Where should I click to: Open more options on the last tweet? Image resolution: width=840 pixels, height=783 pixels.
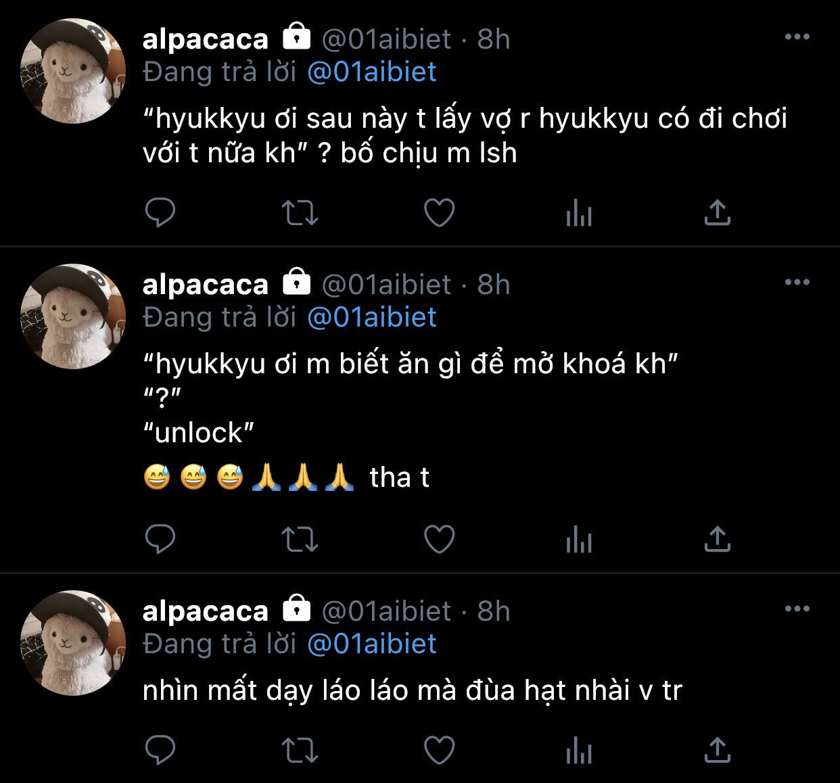(x=797, y=609)
